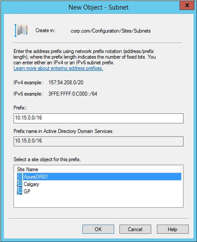
Task: Confirm the subnet with OK button
Action: 98,229
